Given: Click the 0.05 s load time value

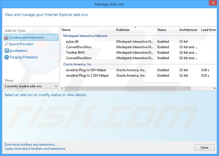Looking at the screenshot, I should 205,76.
